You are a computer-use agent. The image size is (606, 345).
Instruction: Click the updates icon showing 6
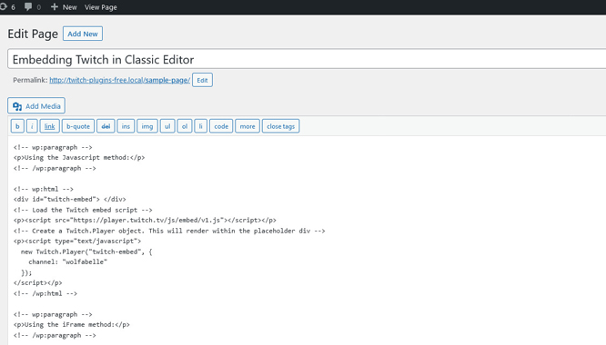pos(7,7)
